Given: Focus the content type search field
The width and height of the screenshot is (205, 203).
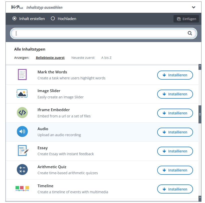Looking at the screenshot, I should tap(100, 33).
